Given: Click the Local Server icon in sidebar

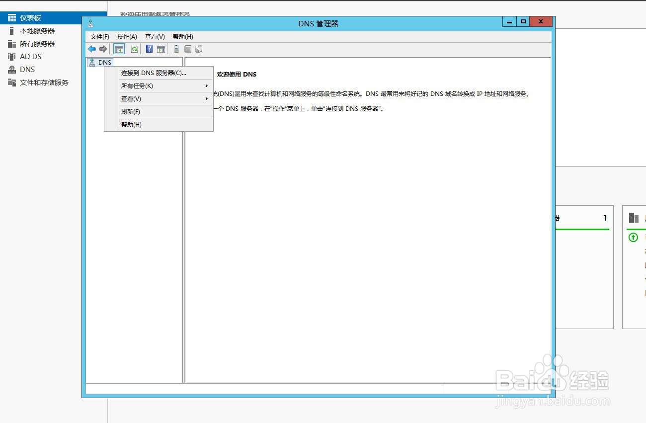Looking at the screenshot, I should (12, 31).
